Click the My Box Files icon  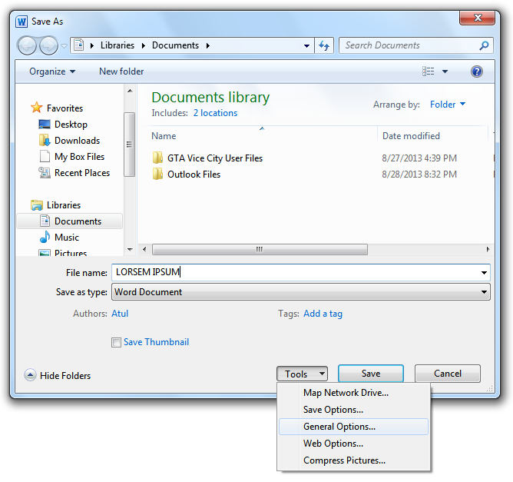pyautogui.click(x=45, y=156)
